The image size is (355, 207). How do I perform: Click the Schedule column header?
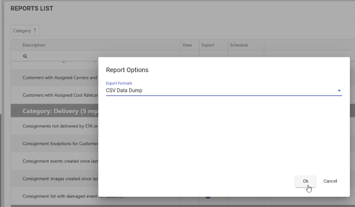point(239,45)
